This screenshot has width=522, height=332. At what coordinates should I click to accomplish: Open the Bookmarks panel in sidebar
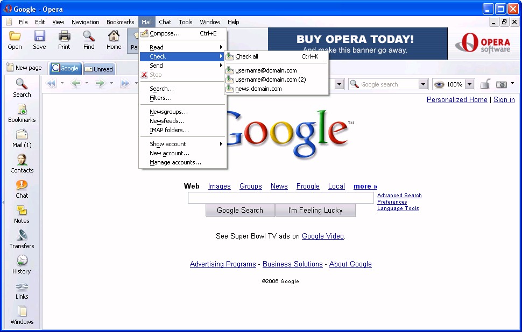point(22,113)
